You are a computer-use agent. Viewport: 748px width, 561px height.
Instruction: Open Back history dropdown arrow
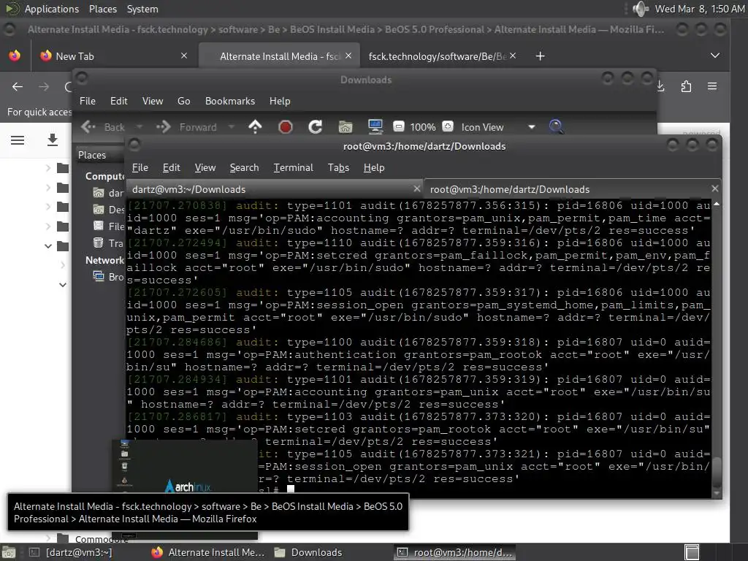[x=140, y=127]
